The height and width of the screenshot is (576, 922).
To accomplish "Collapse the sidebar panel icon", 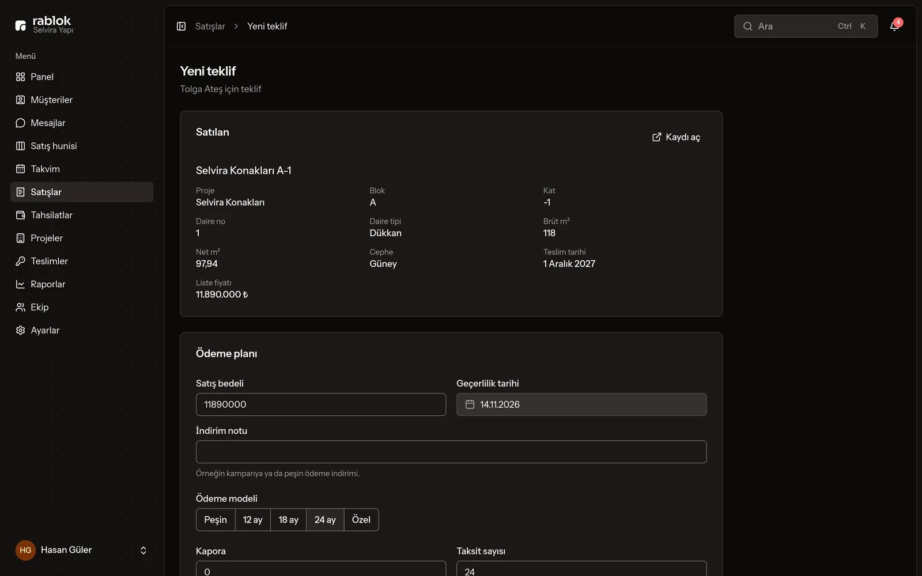I will coord(181,26).
